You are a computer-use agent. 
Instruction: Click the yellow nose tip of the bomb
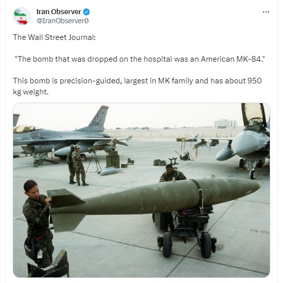259,185
